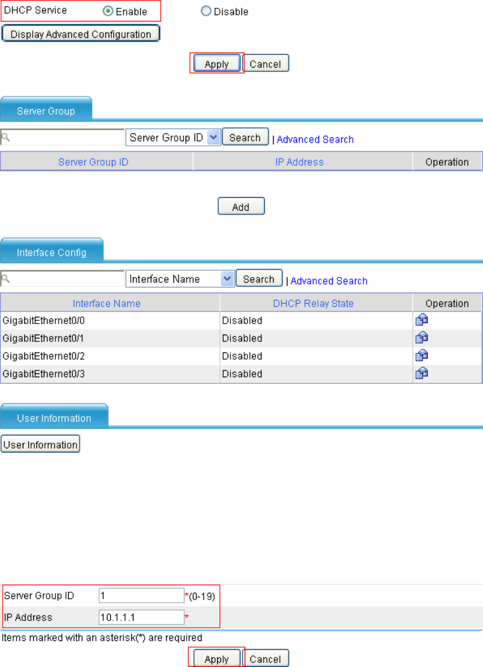
Task: Open config icon for GigabitEthernet0/1
Action: click(x=422, y=338)
